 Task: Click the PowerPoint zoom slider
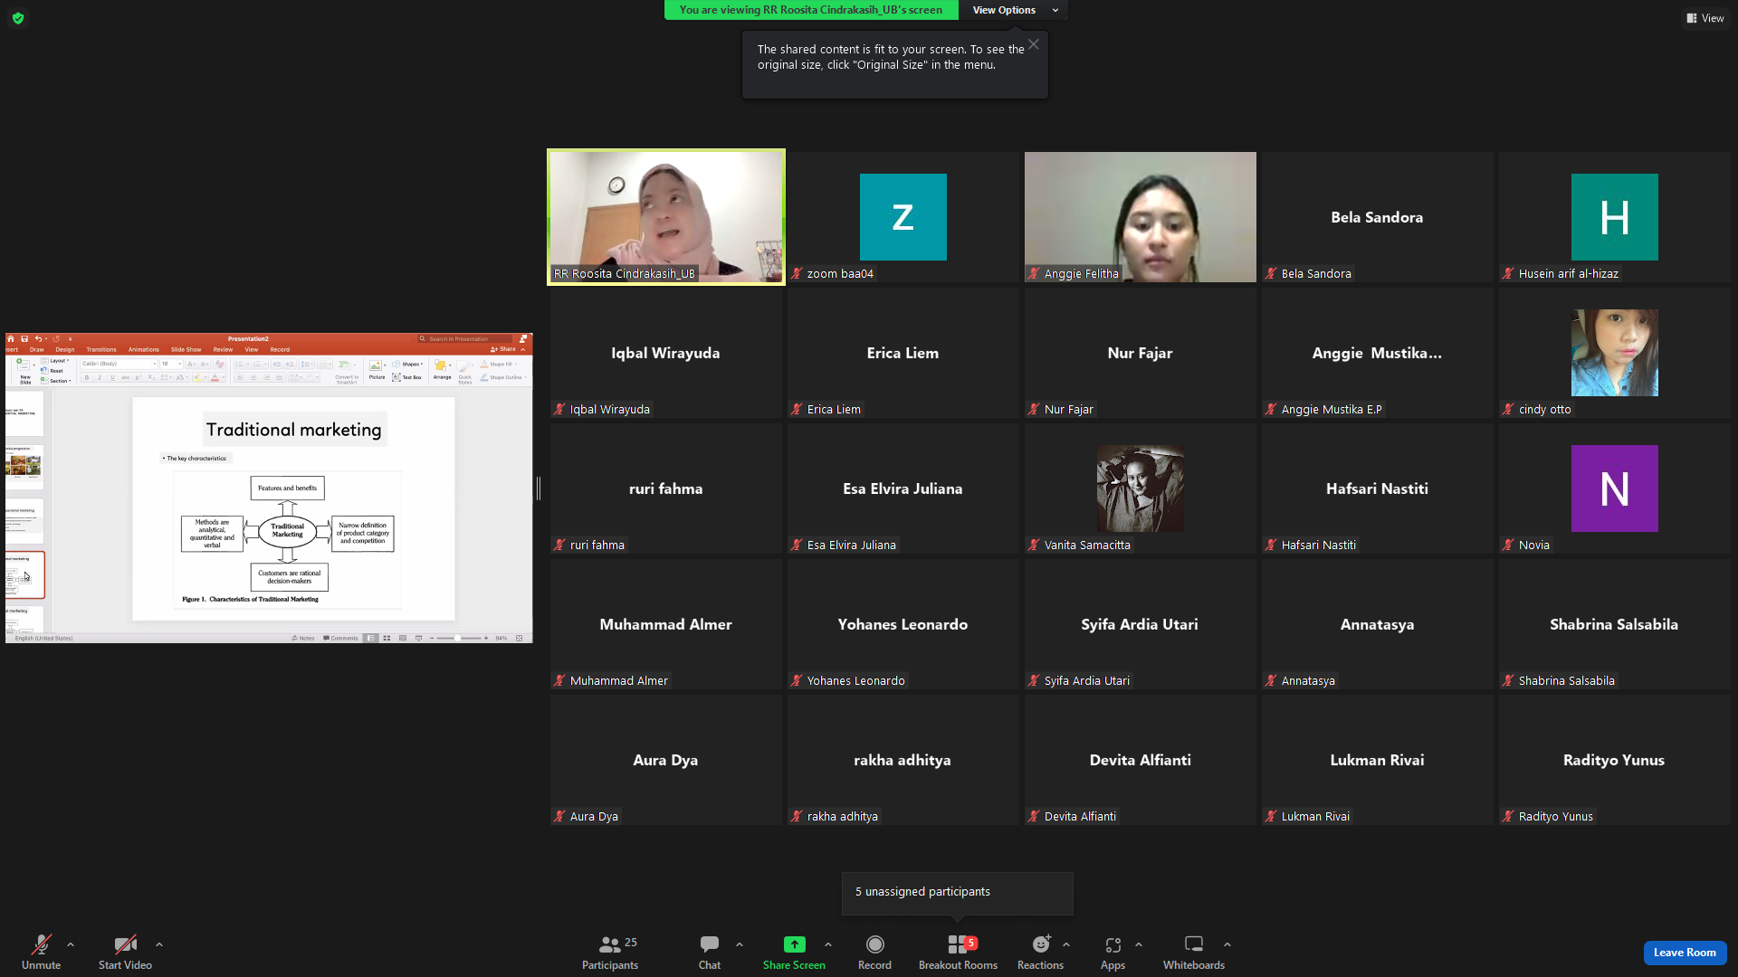pyautogui.click(x=458, y=638)
